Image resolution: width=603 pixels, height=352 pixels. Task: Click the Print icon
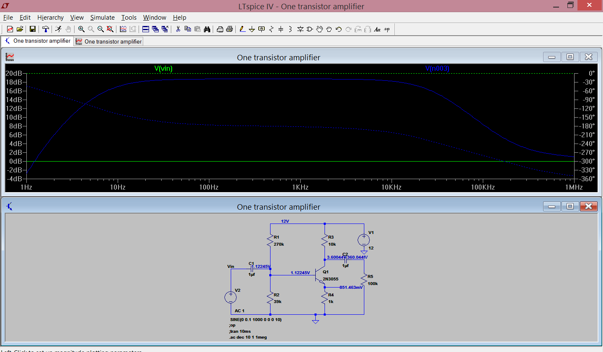pos(229,29)
